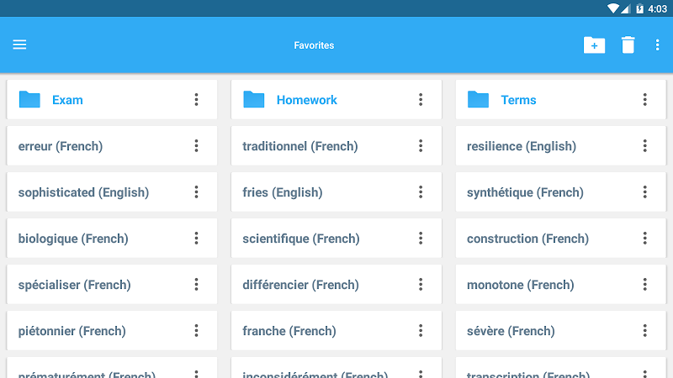673x378 pixels.
Task: Click the Exam folder icon
Action: tap(29, 100)
